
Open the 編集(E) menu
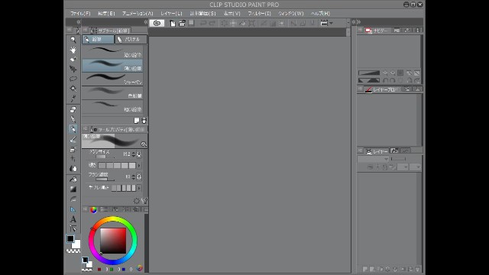(106, 14)
